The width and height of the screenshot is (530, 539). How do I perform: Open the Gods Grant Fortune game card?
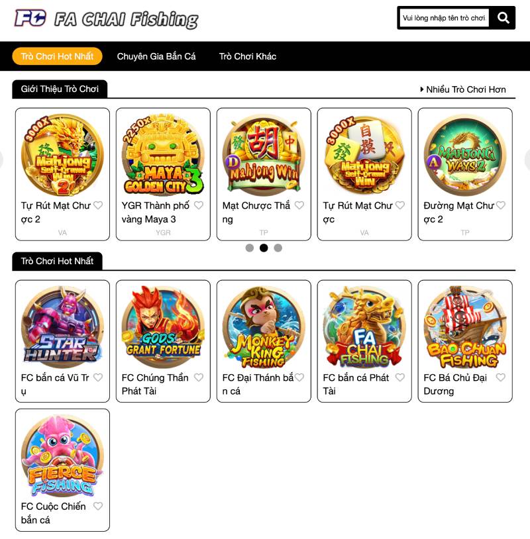[x=163, y=341]
